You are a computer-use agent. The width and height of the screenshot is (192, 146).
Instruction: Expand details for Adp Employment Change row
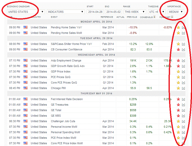tap(183, 61)
